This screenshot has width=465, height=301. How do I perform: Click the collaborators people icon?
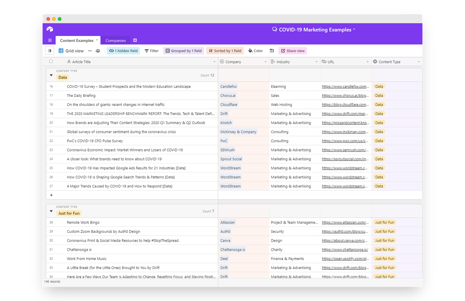pos(98,51)
